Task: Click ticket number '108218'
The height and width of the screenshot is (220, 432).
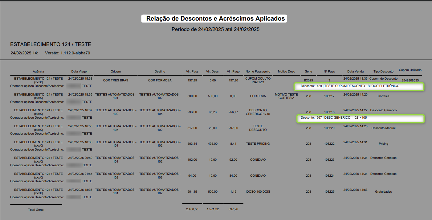Action: point(329,112)
